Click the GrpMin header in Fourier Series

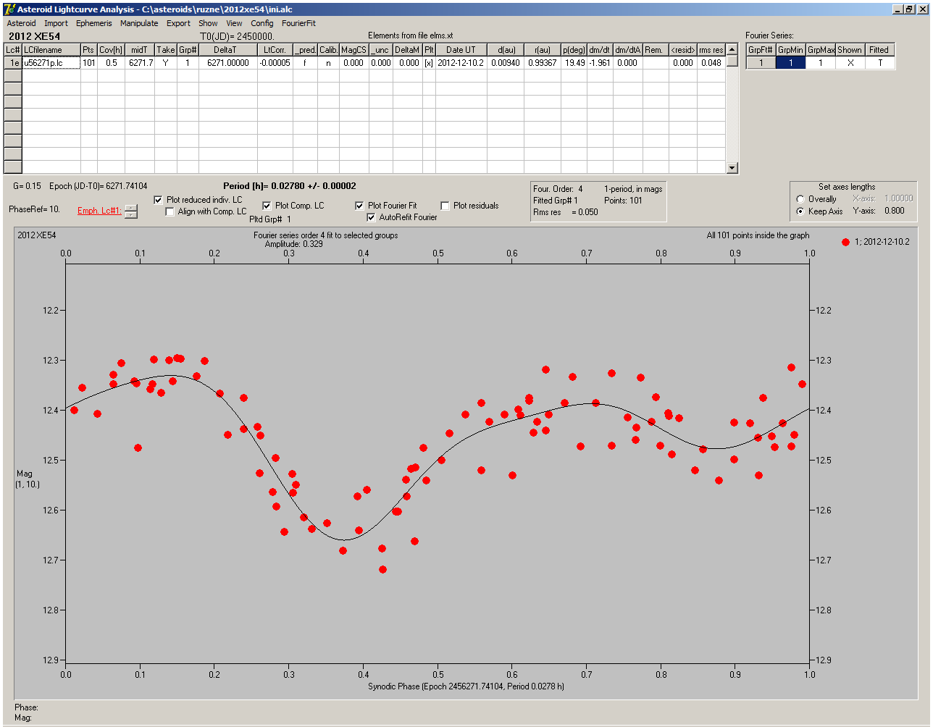790,50
